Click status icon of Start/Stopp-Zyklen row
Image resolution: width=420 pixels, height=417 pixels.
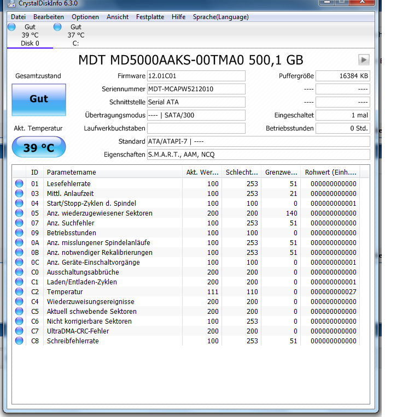point(19,203)
